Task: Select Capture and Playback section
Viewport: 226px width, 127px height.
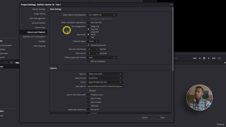Action: click(36, 32)
